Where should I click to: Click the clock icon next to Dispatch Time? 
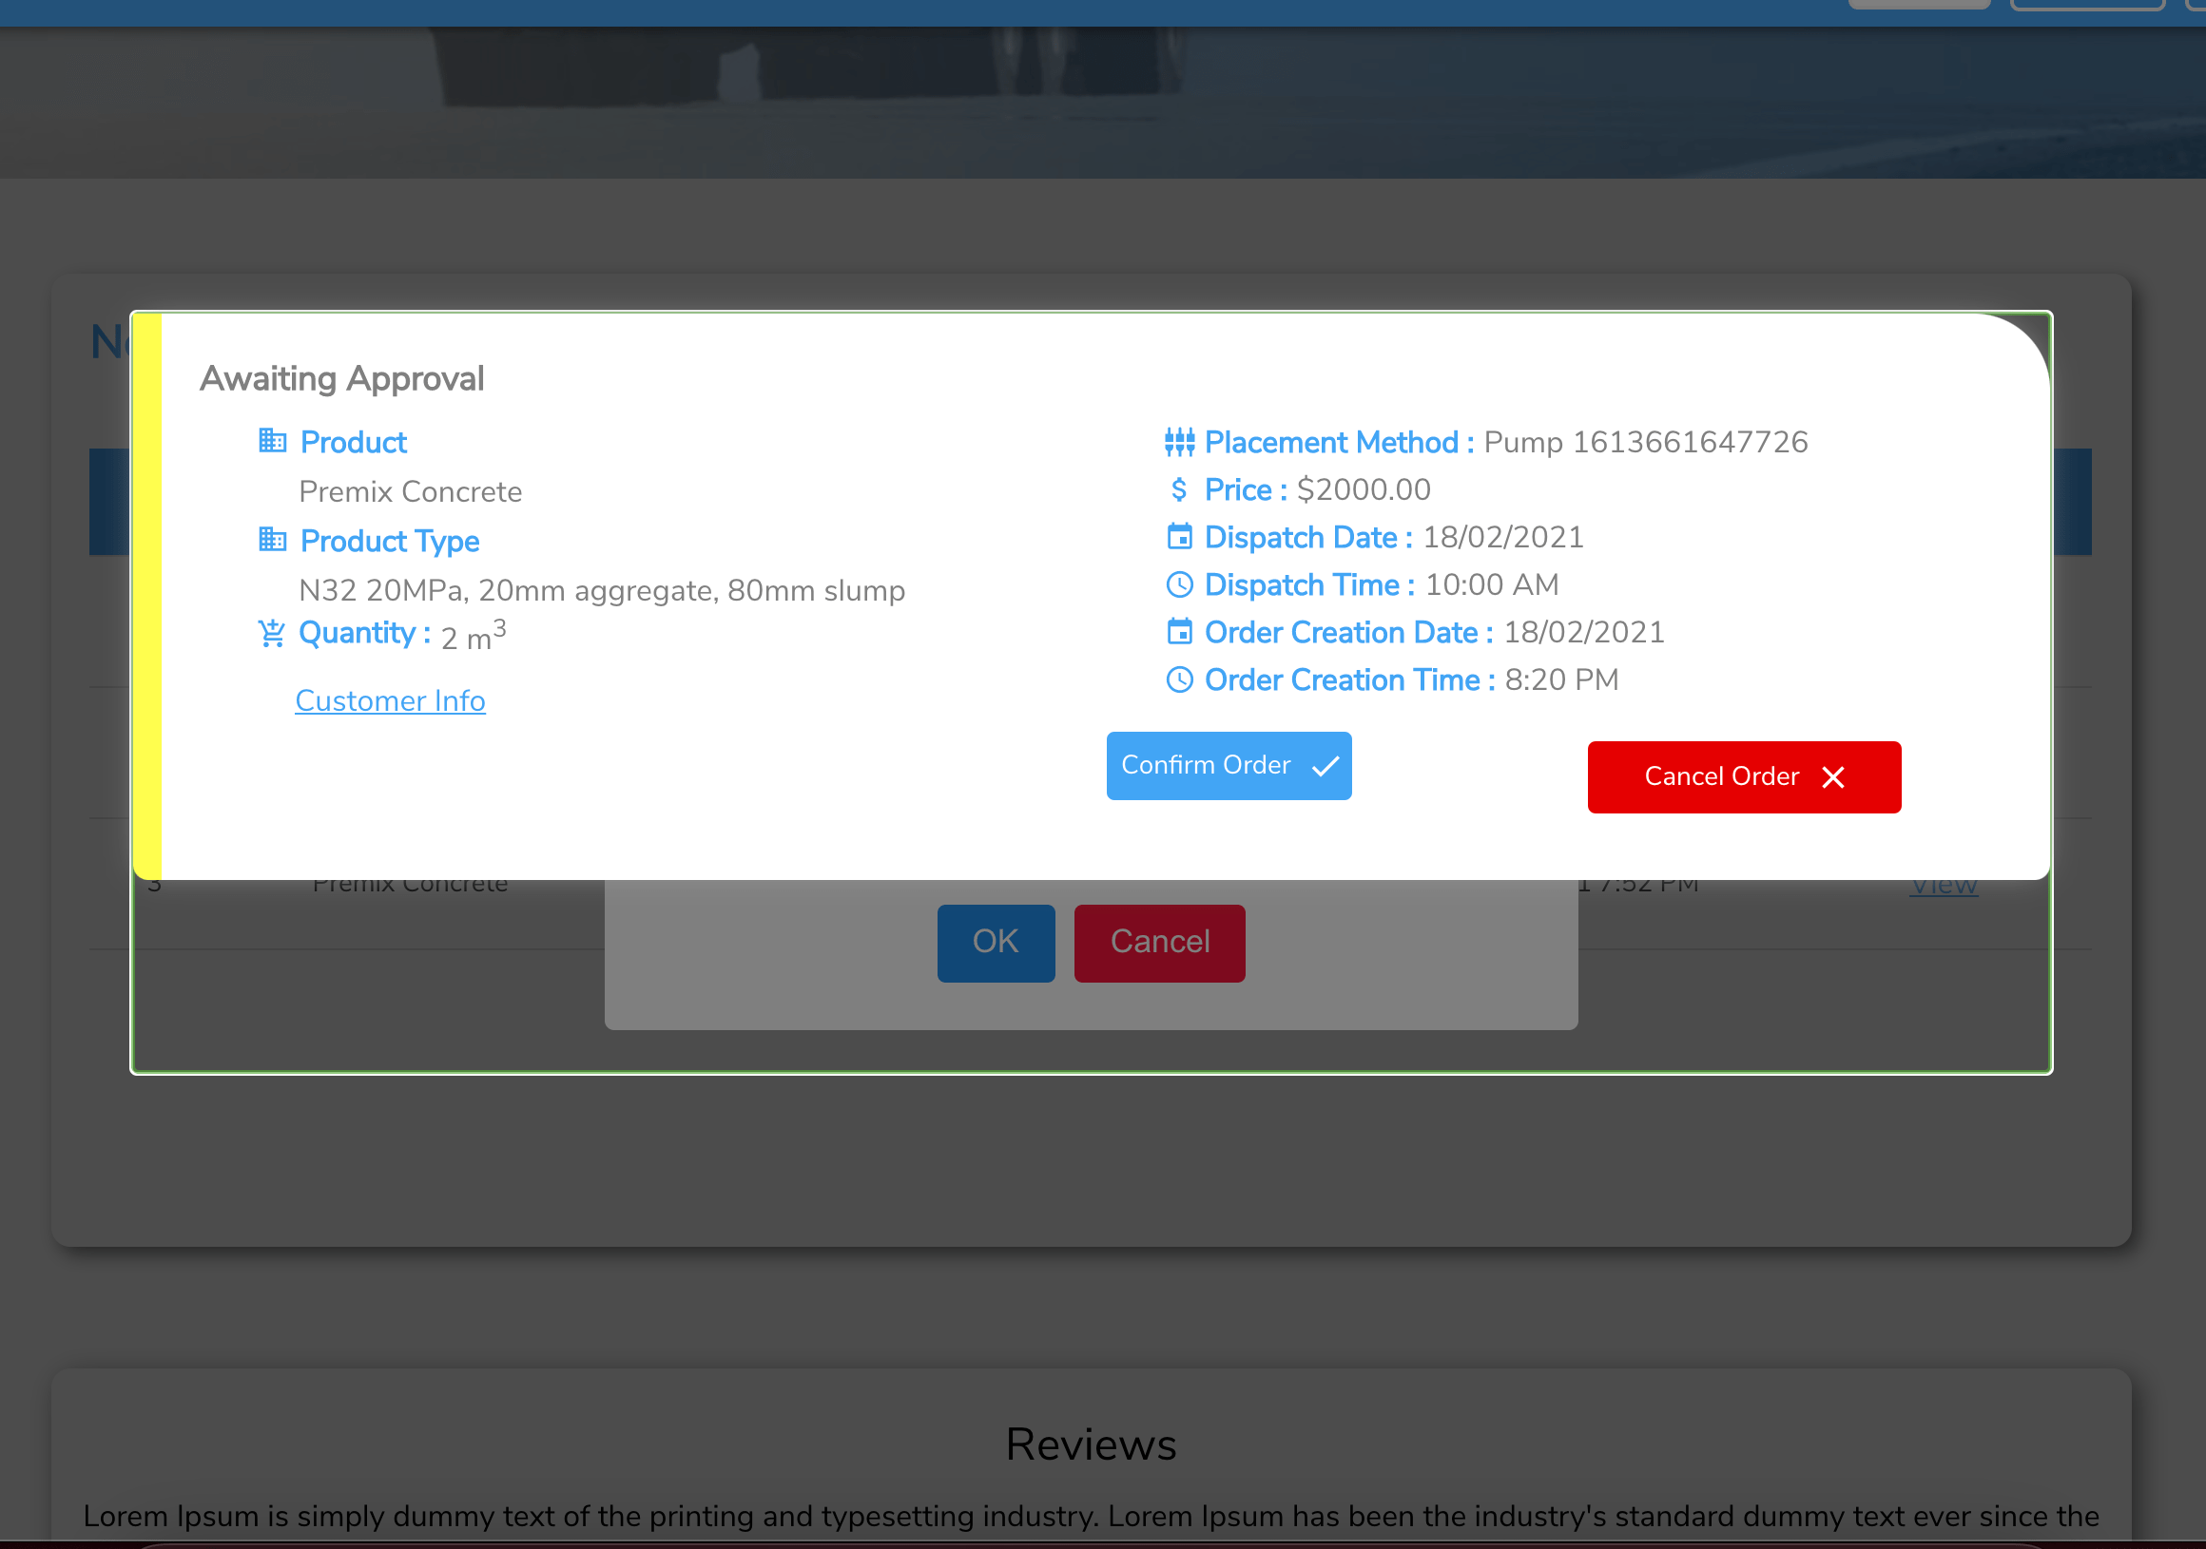(x=1180, y=583)
